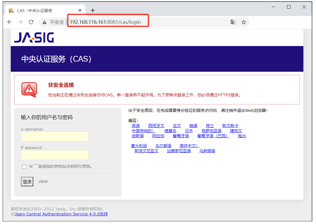Select the CAS –中央认证服务 tab
This screenshot has width=316, height=224.
point(45,10)
